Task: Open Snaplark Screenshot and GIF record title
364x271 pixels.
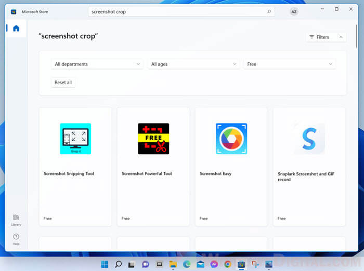Action: pyautogui.click(x=306, y=177)
